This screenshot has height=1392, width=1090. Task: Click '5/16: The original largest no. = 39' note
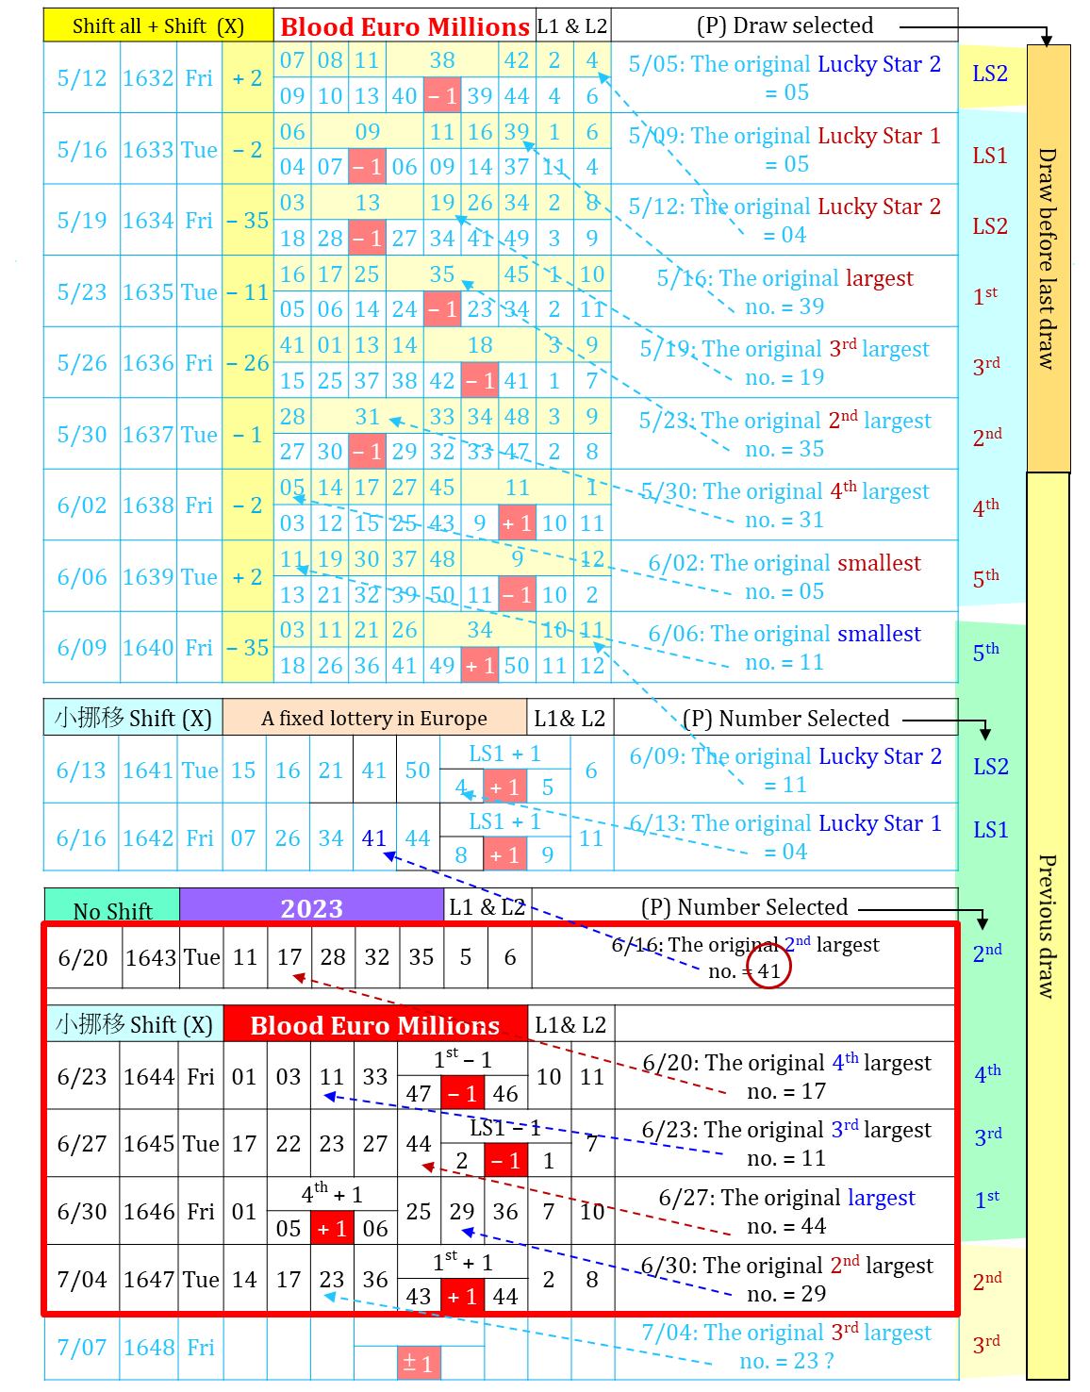(784, 292)
